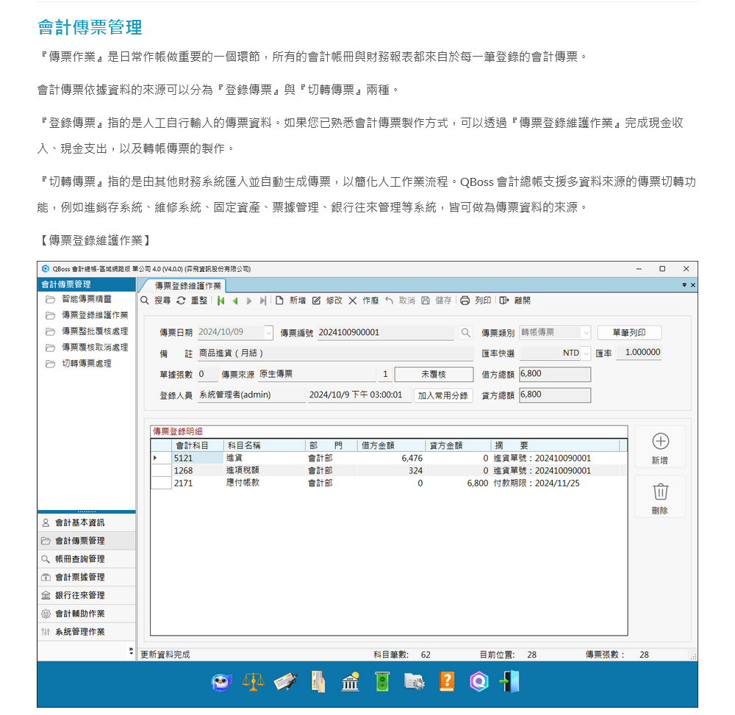Screen dimensions: 735x715
Task: Click the green cash dock icon
Action: tap(382, 682)
